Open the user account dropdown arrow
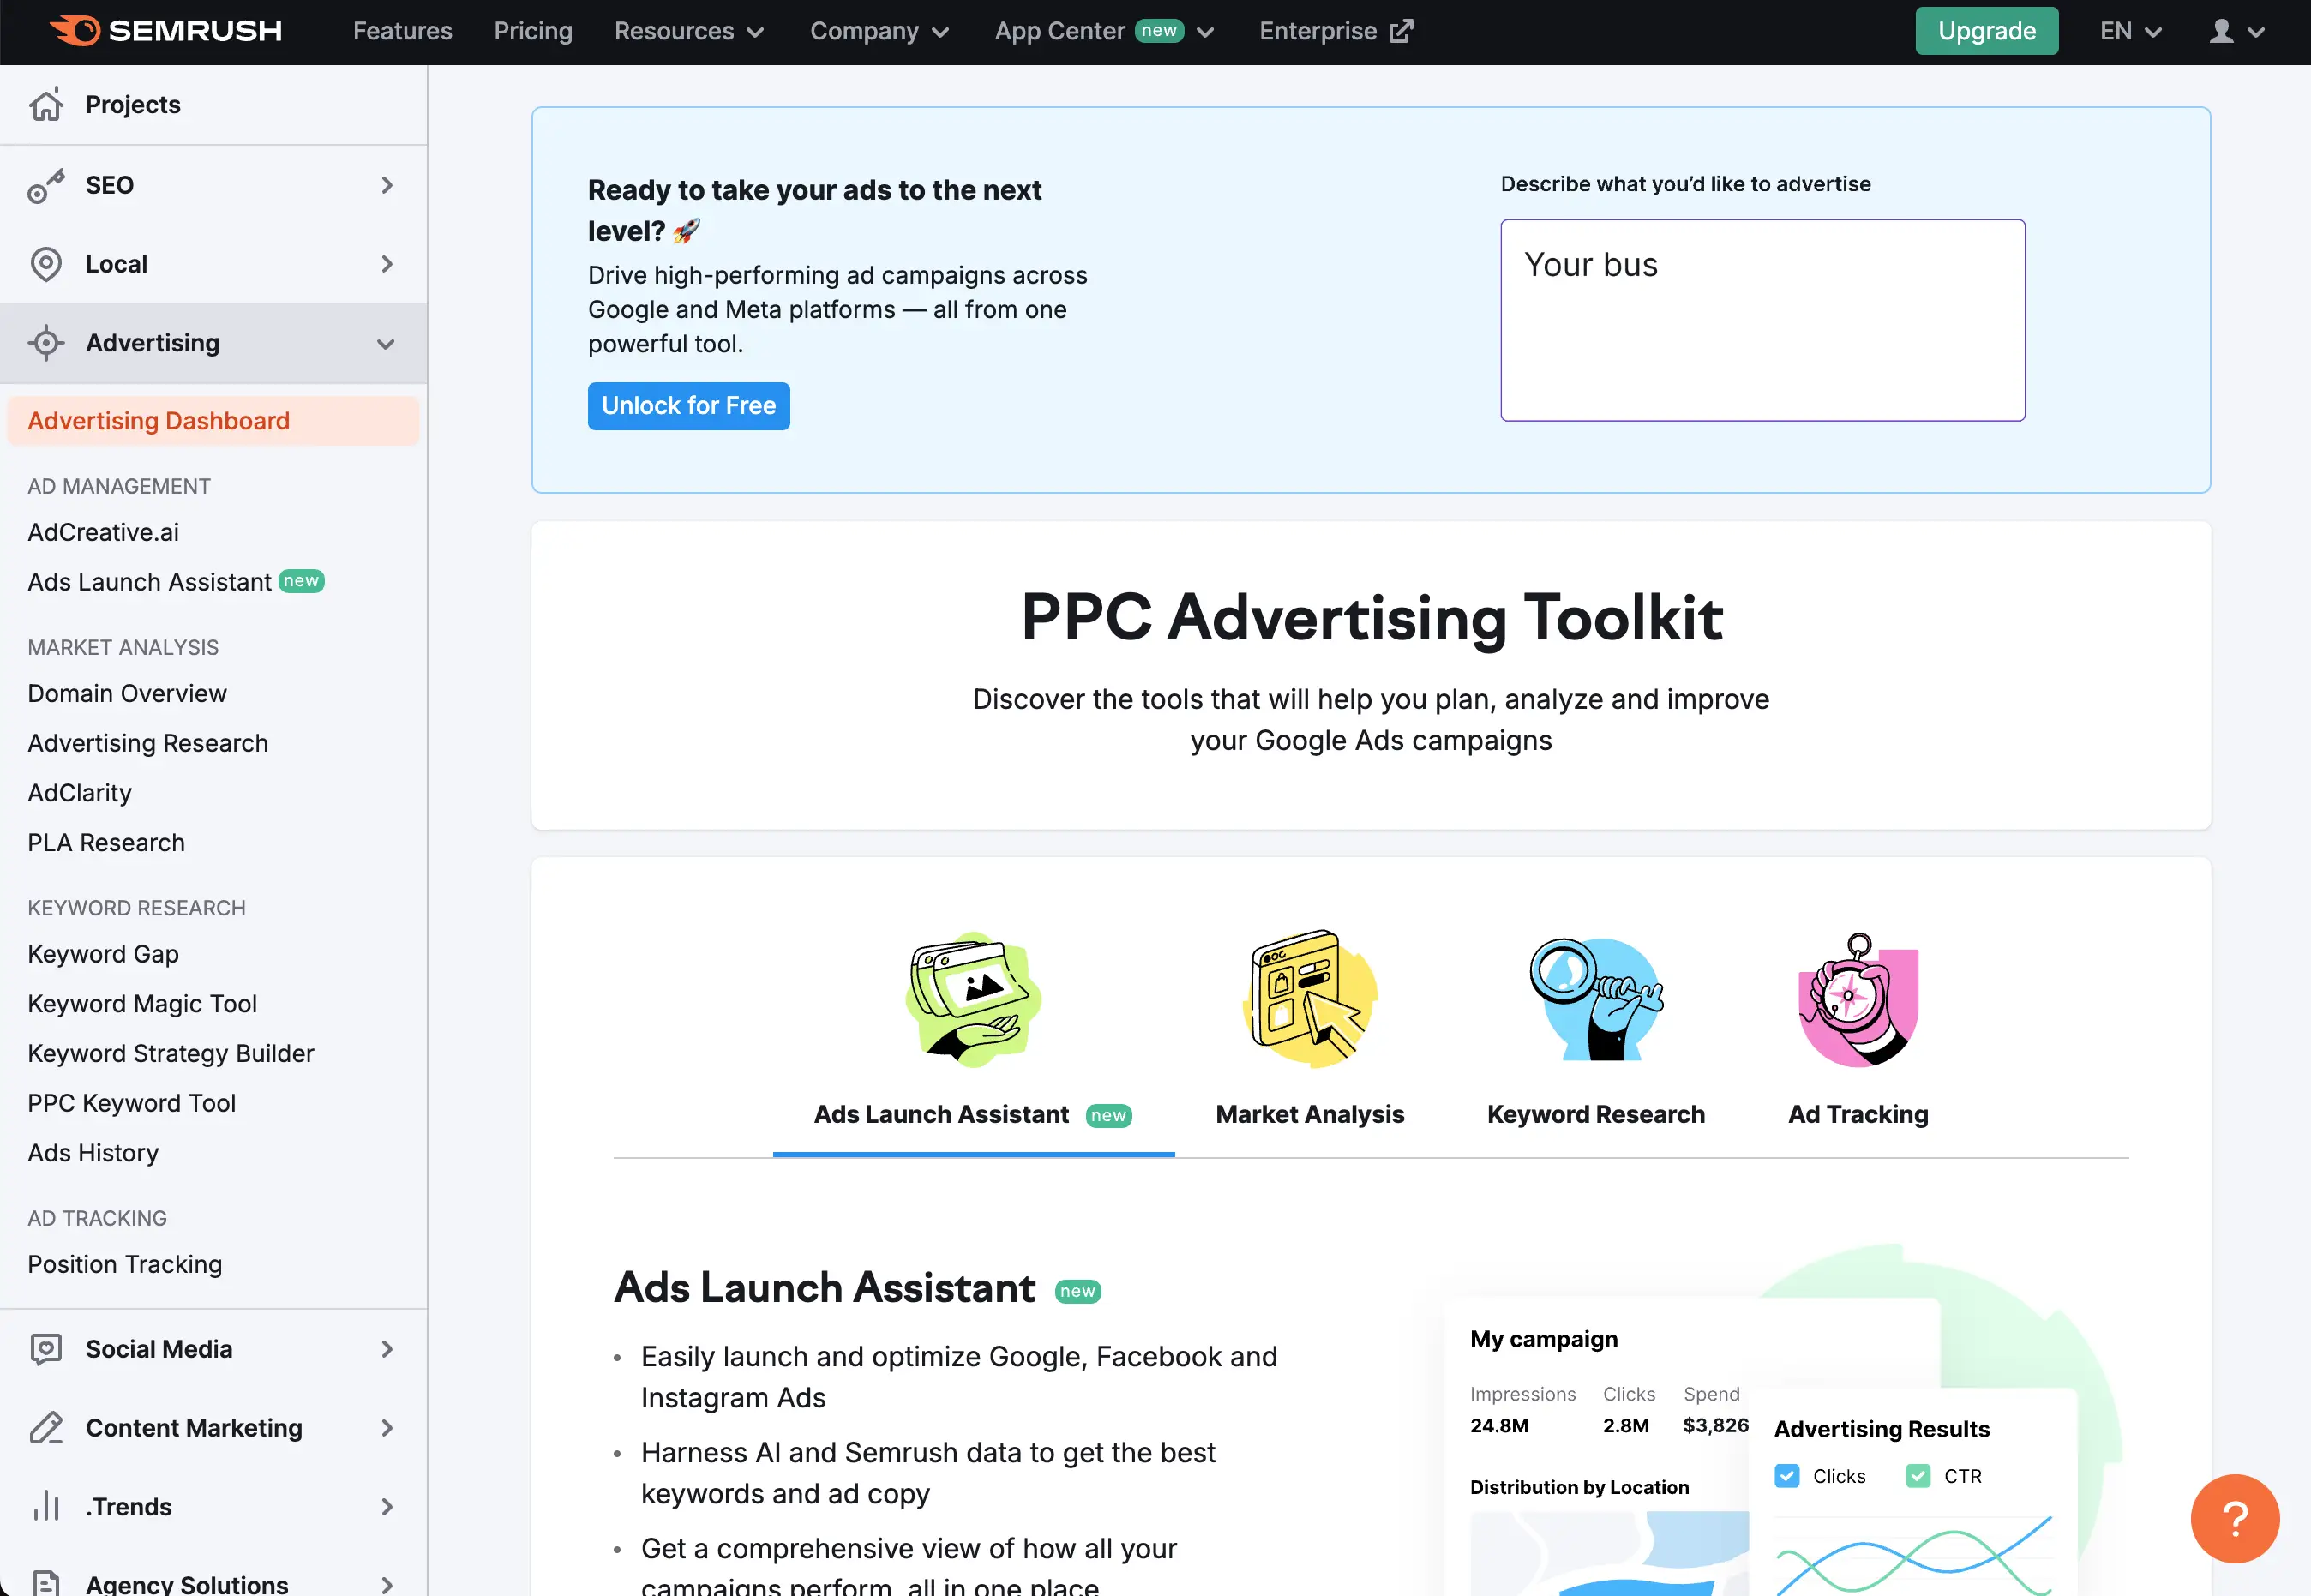This screenshot has width=2311, height=1596. pyautogui.click(x=2256, y=32)
